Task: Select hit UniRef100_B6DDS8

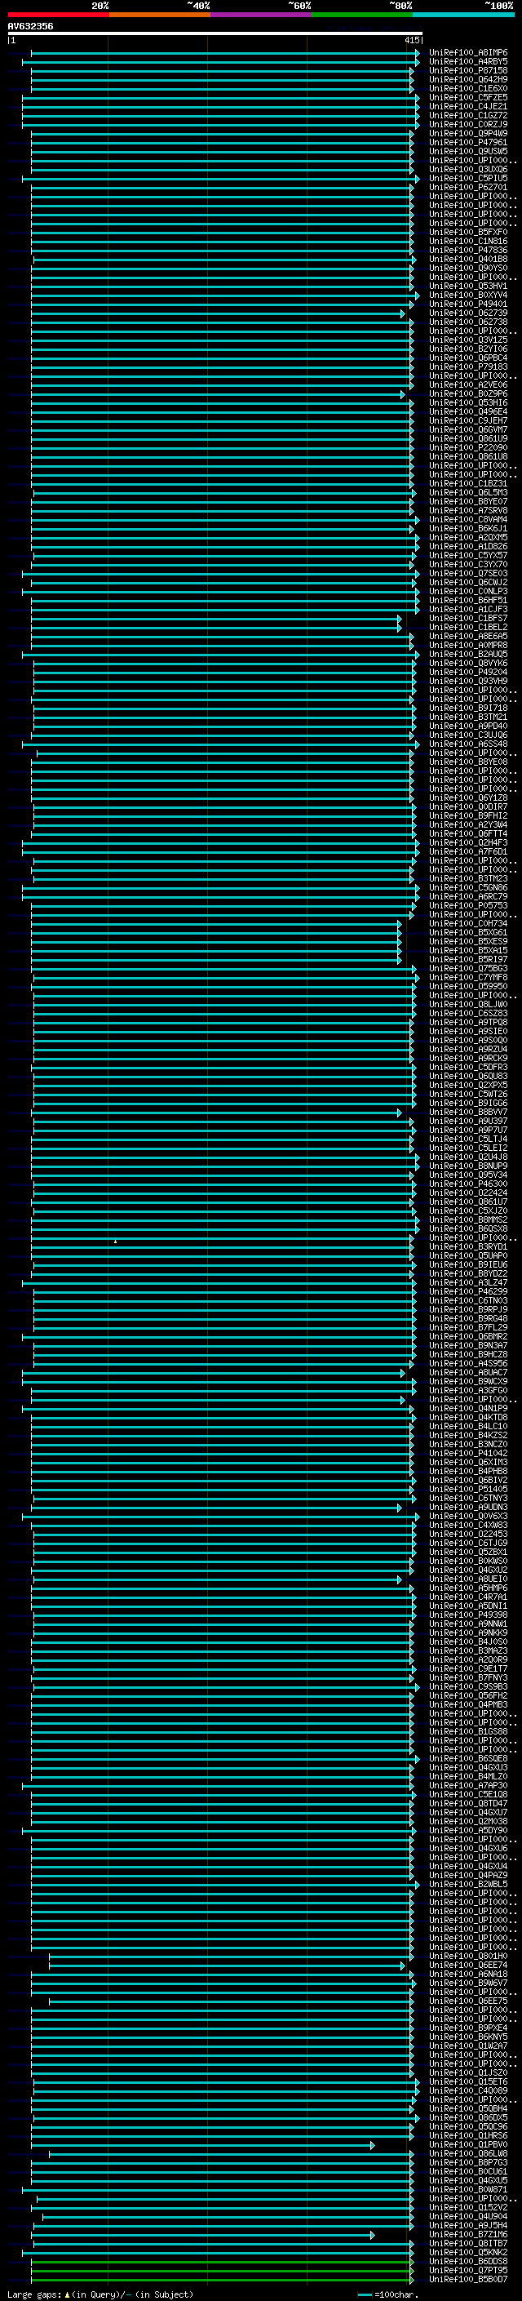Action: tap(467, 2262)
